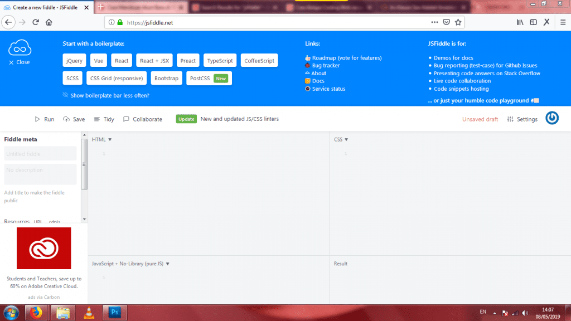Click the Untitled fiddle title field
This screenshot has width=571, height=321.
click(x=40, y=154)
